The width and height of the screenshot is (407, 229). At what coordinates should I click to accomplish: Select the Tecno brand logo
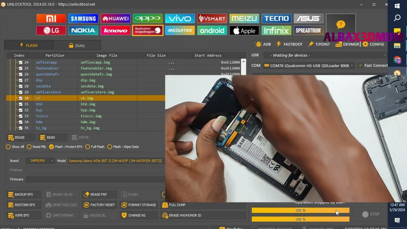pyautogui.click(x=276, y=18)
